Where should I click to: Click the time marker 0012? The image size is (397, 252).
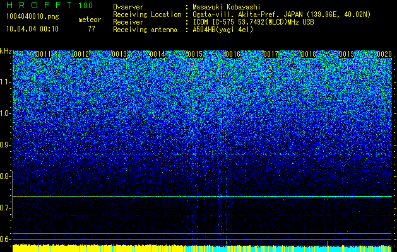point(81,54)
